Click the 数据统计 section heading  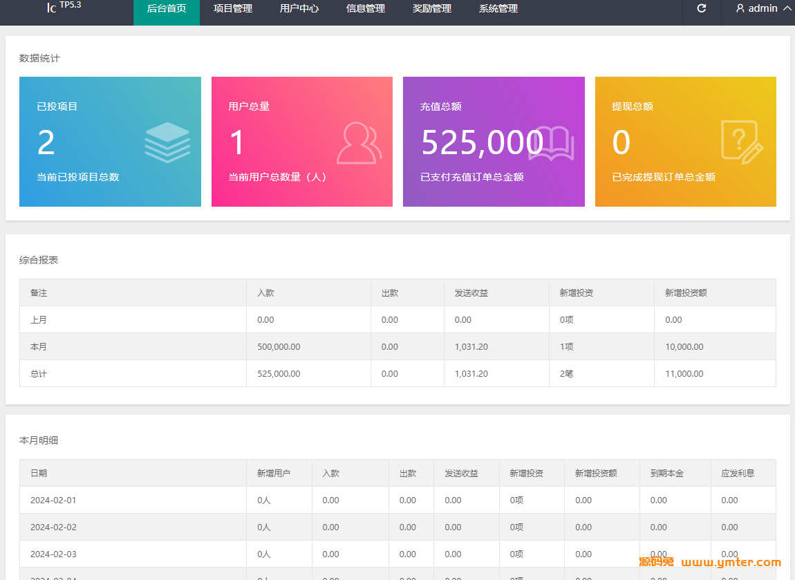[39, 58]
